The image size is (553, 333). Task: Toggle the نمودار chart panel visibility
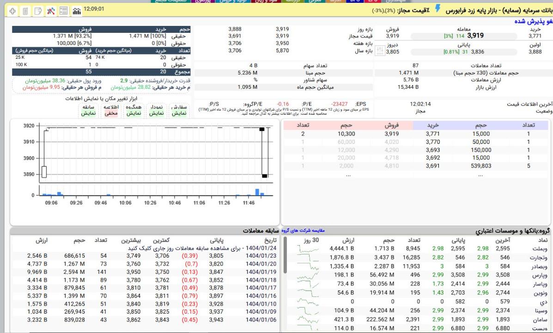[x=156, y=110]
